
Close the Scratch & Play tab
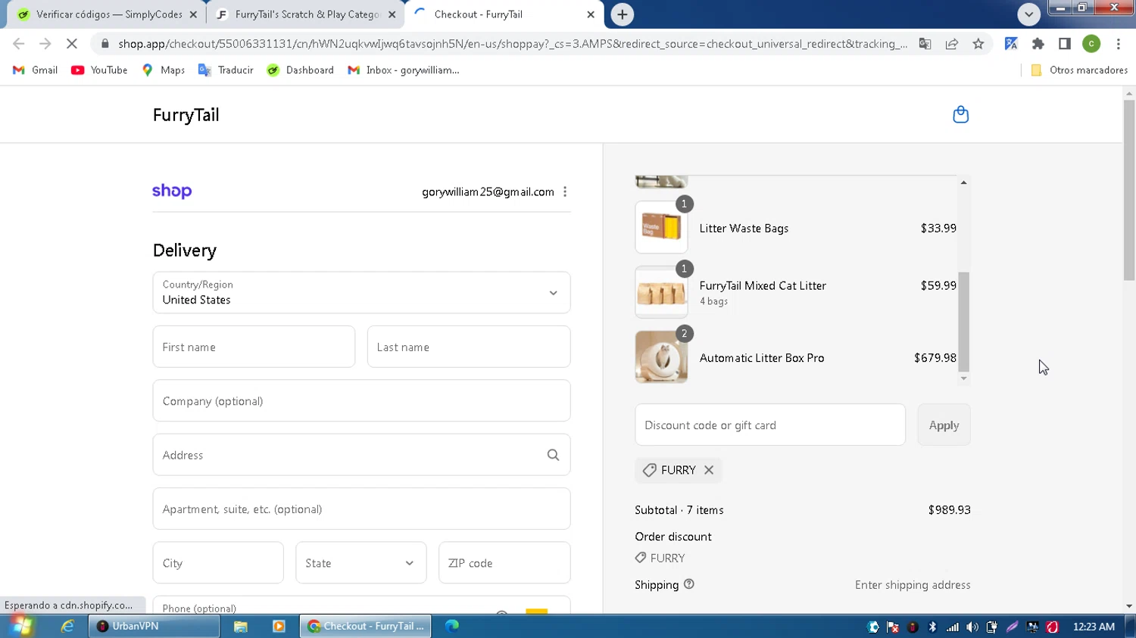coord(392,14)
